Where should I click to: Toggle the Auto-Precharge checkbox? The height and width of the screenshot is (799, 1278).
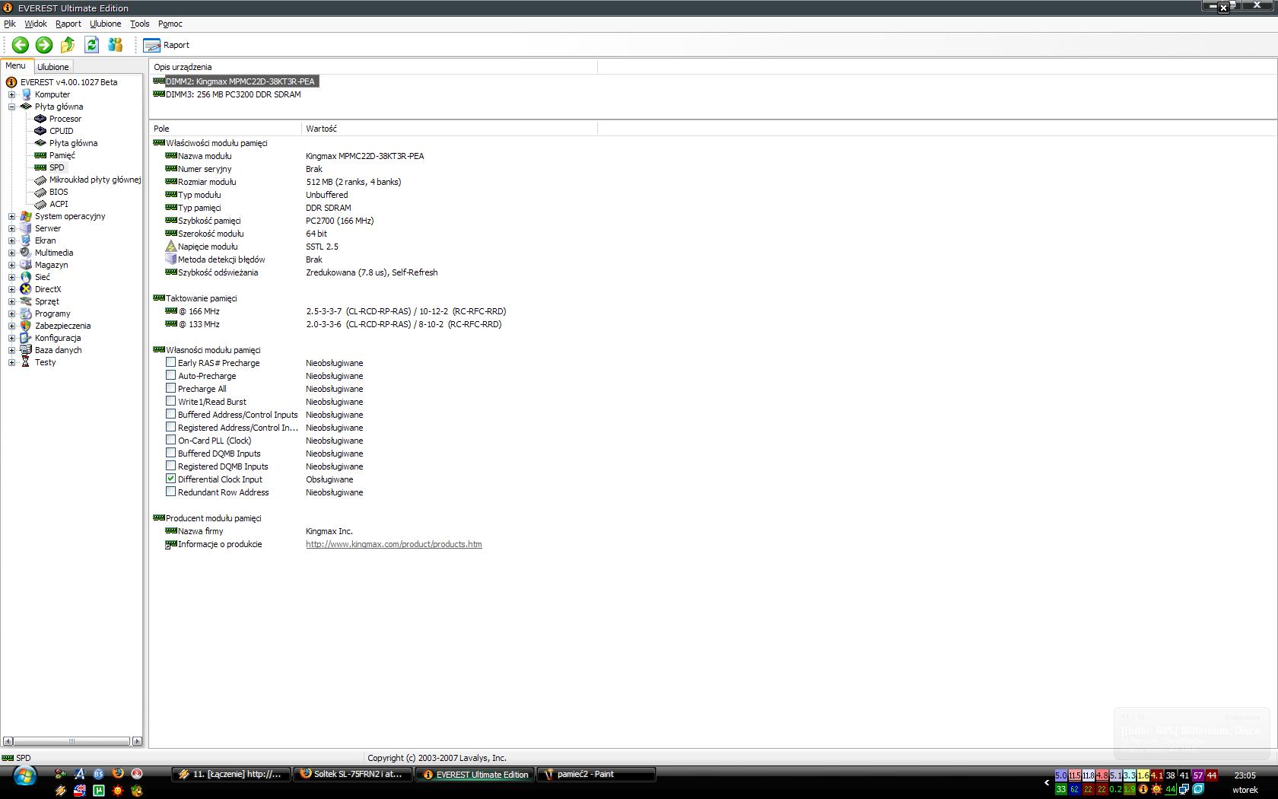[171, 376]
